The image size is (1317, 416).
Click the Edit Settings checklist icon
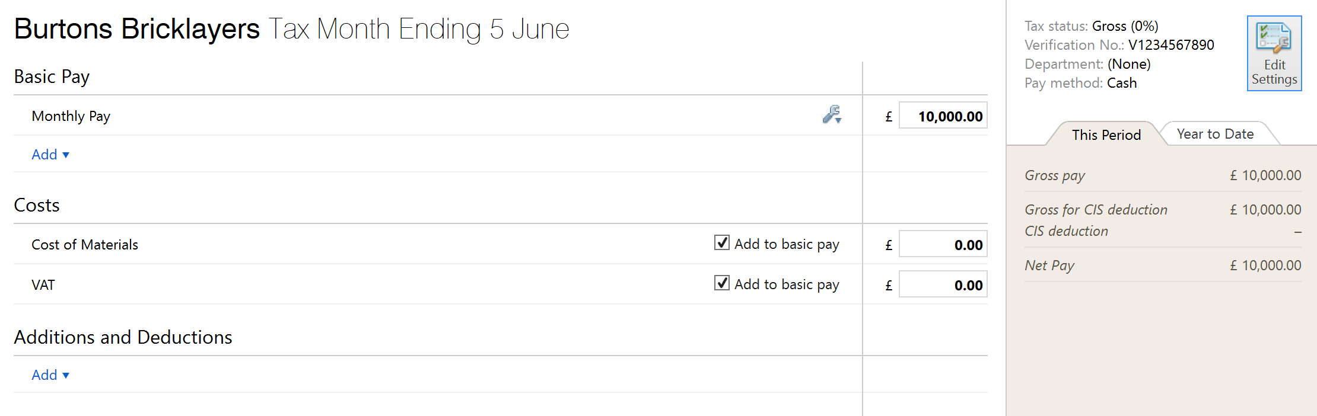tap(1274, 37)
